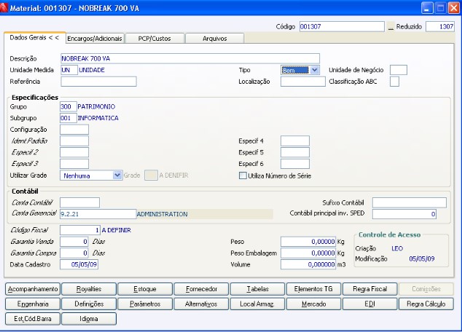Click the Unidade Medida code field
Viewport: 462px width, 332px height.
pos(69,70)
